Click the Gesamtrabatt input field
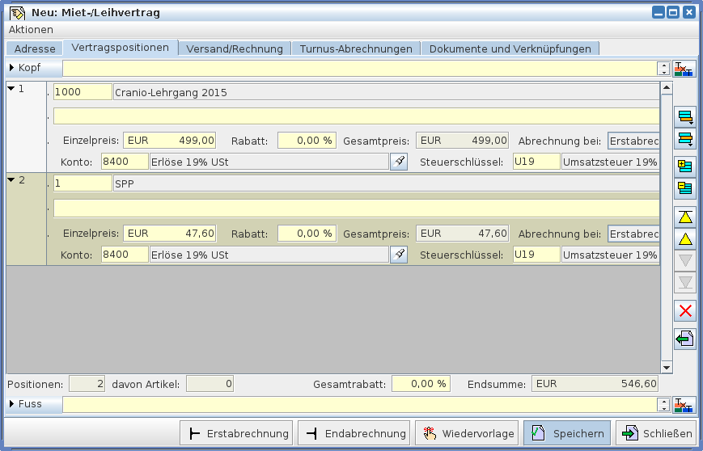Viewport: 703px width, 451px height. click(x=421, y=384)
